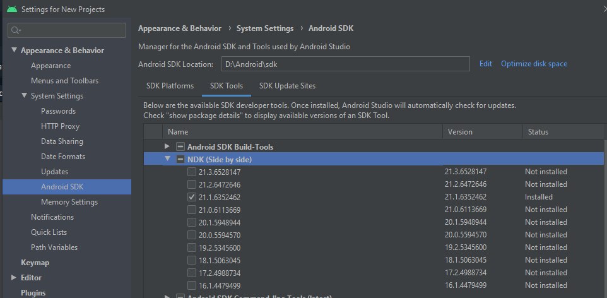Screen dimensions: 607x298
Task: Expand the Android SDK Build-Tools row
Action: coord(167,146)
